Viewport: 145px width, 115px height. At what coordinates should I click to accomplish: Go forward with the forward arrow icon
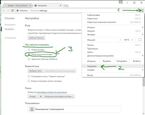(8, 10)
